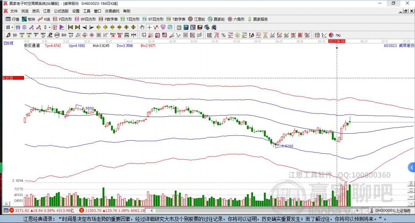Open the 浏览 menu

25,11
